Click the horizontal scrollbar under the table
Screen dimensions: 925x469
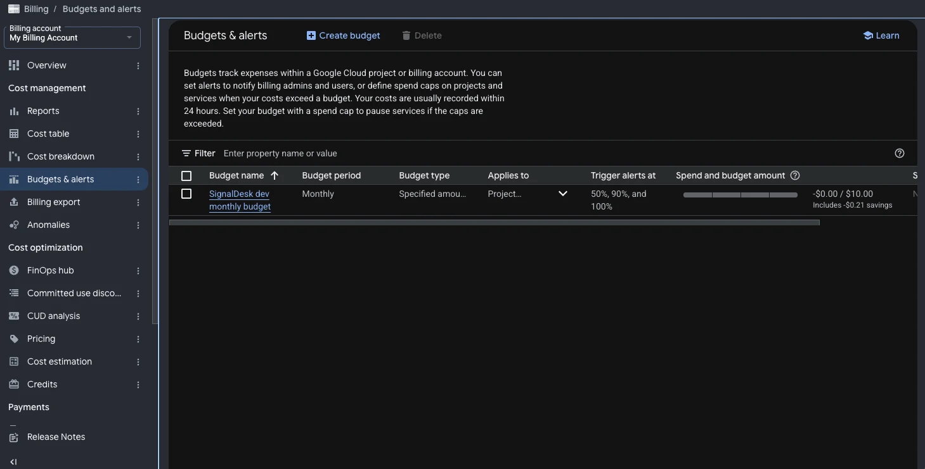[x=495, y=223]
